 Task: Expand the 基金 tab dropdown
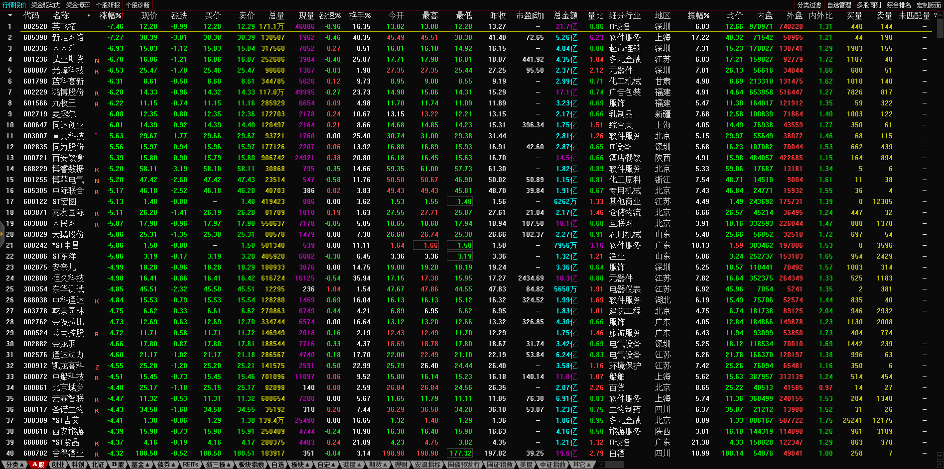click(140, 465)
